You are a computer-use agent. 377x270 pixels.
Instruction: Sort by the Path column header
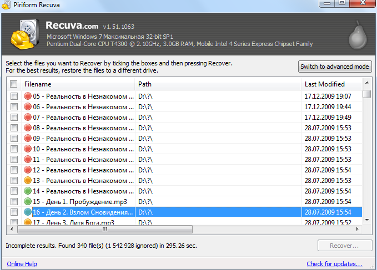click(x=218, y=84)
